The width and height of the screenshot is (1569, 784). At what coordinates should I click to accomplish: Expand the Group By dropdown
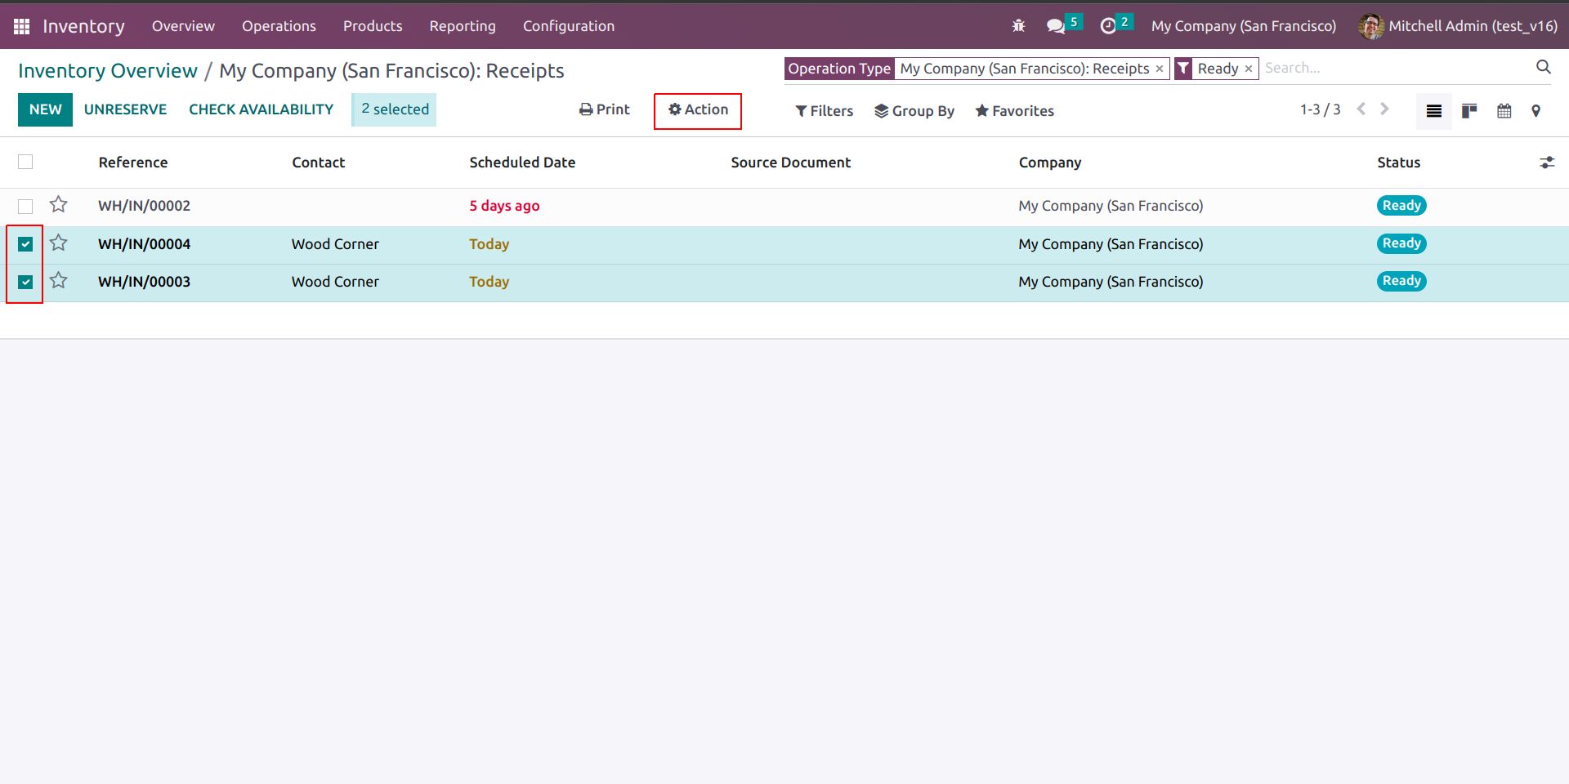[914, 111]
